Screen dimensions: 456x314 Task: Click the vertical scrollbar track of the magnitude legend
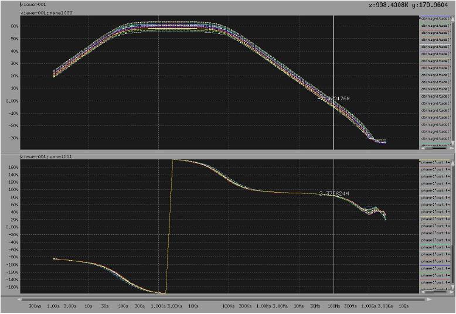point(453,81)
